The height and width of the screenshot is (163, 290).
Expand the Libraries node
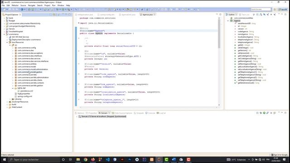[10, 99]
